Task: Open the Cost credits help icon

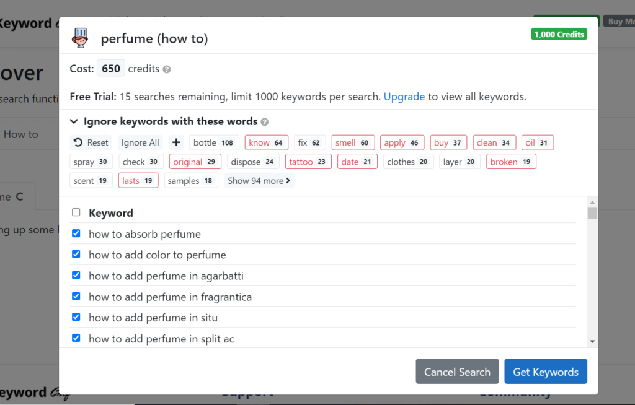Action: [166, 69]
